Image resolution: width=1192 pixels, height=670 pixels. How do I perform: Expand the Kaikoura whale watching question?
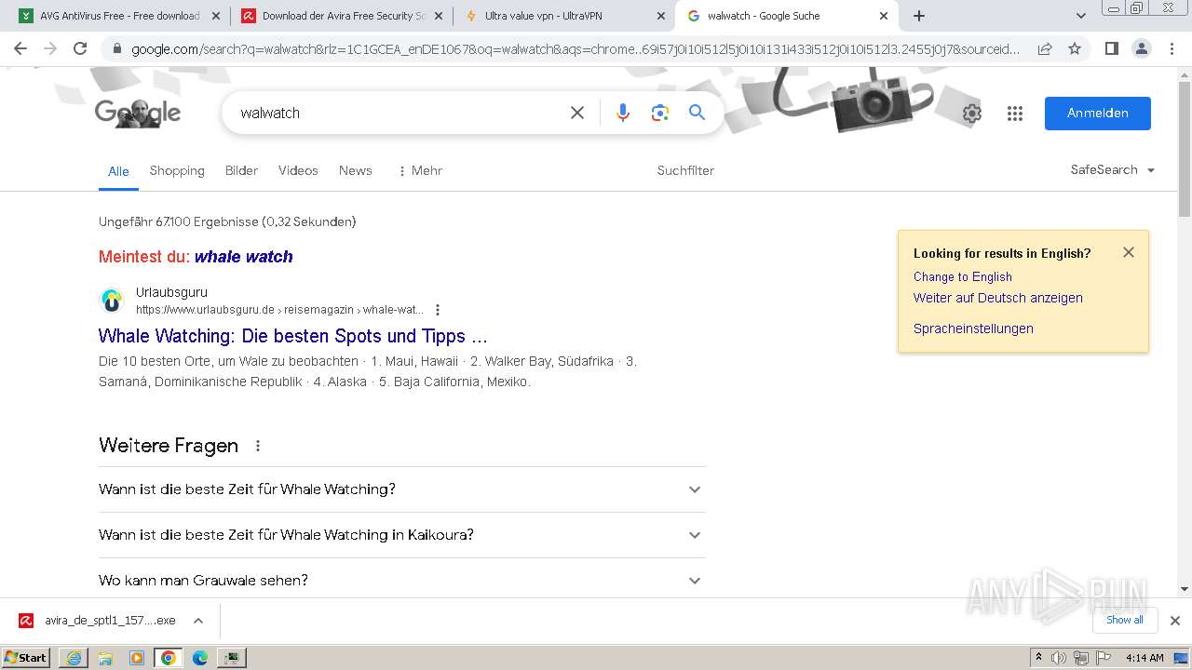pos(402,535)
